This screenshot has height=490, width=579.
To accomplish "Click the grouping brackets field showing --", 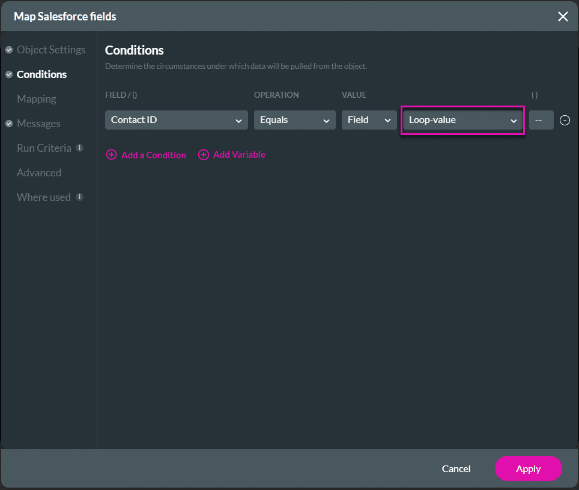I will 541,120.
